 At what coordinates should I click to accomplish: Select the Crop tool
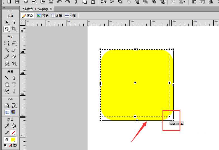click(14, 29)
